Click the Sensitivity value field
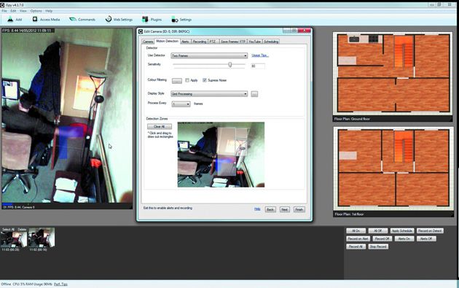Viewport: 459px width, 288px height. tap(258, 66)
